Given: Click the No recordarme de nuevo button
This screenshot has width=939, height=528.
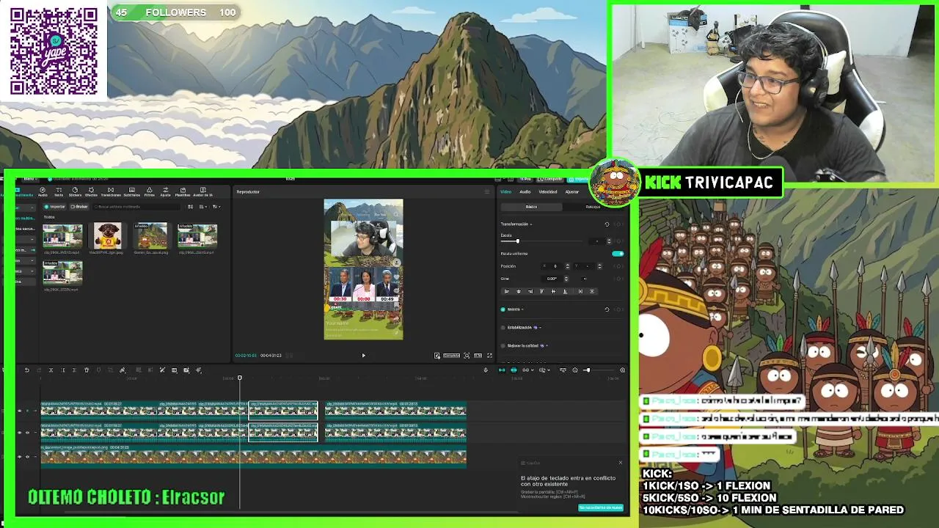Looking at the screenshot, I should tap(600, 507).
